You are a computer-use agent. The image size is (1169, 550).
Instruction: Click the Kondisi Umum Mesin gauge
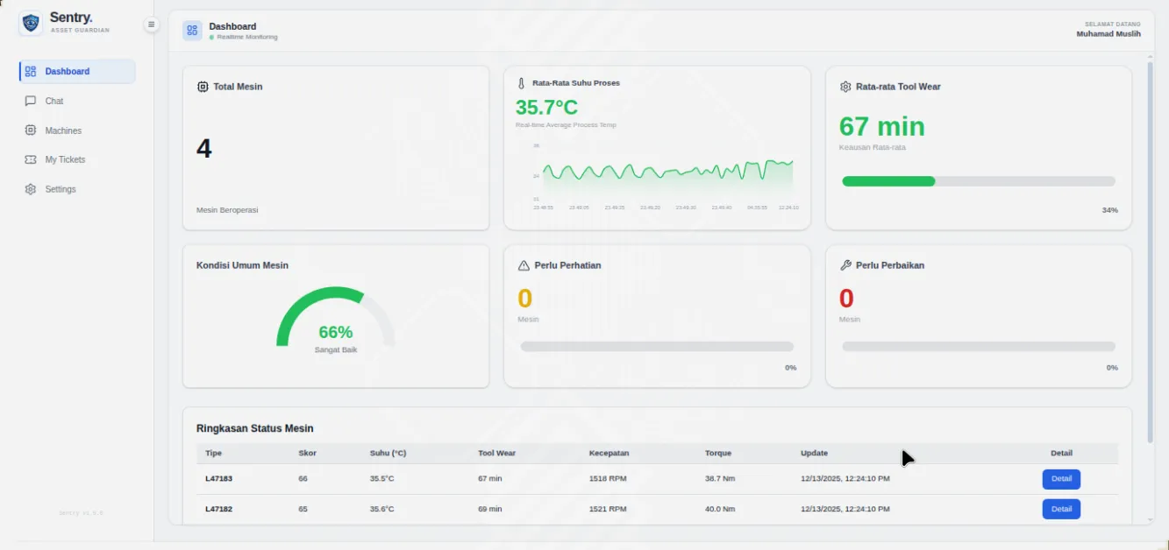tap(336, 320)
